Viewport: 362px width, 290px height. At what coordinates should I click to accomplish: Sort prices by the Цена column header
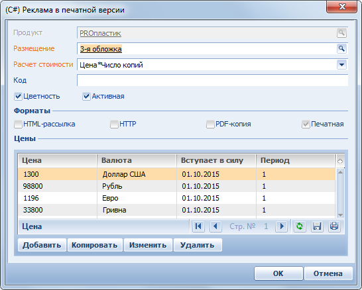pyautogui.click(x=57, y=161)
